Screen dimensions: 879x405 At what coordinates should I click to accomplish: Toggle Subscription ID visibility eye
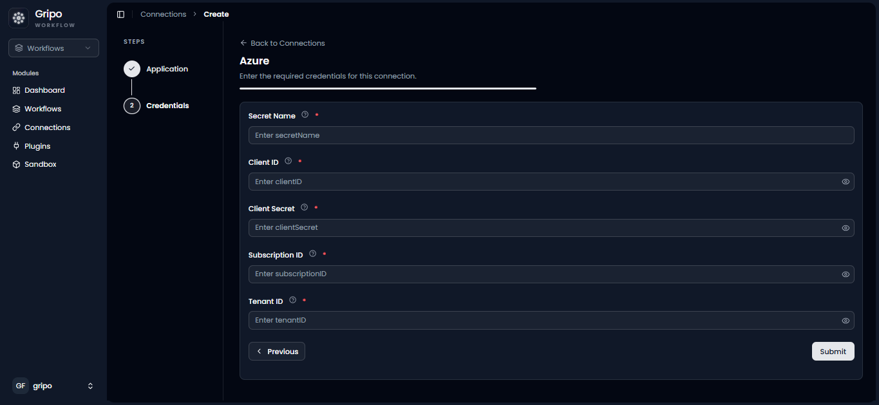(x=846, y=274)
